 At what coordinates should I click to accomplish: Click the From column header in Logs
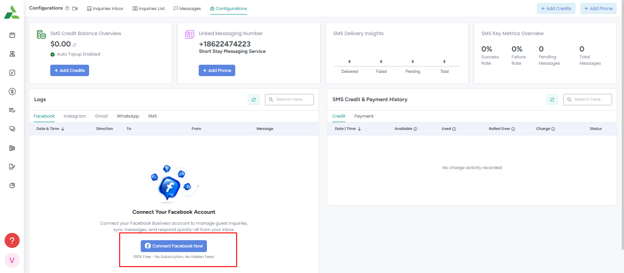[196, 129]
